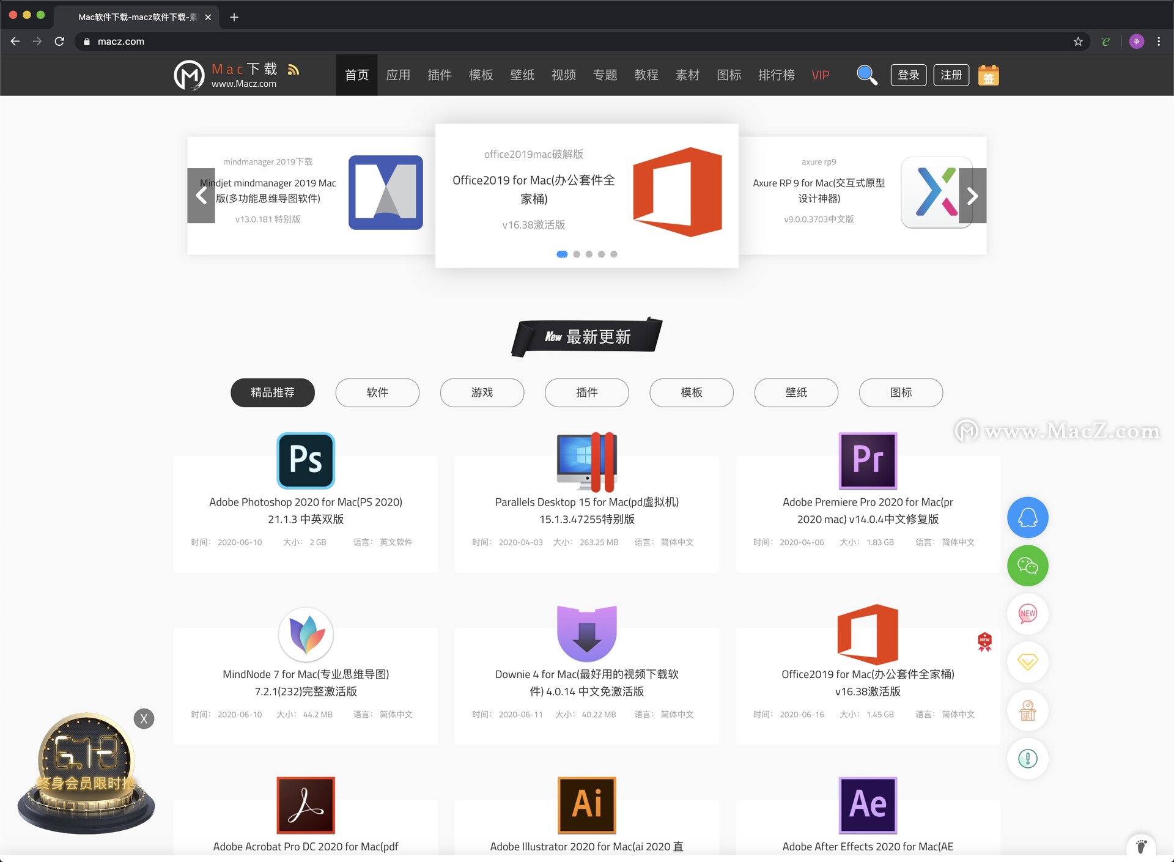
Task: Open the Office2019 for Mac carousel title
Action: click(534, 190)
